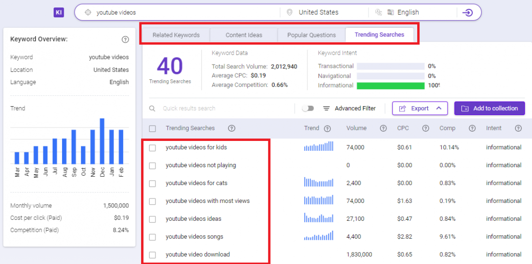532x264 pixels.
Task: Click the target icon in the search bar
Action: point(88,12)
